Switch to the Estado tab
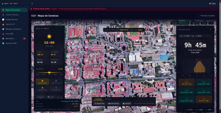Screen dimensions: 221x113 pos(108,99)
